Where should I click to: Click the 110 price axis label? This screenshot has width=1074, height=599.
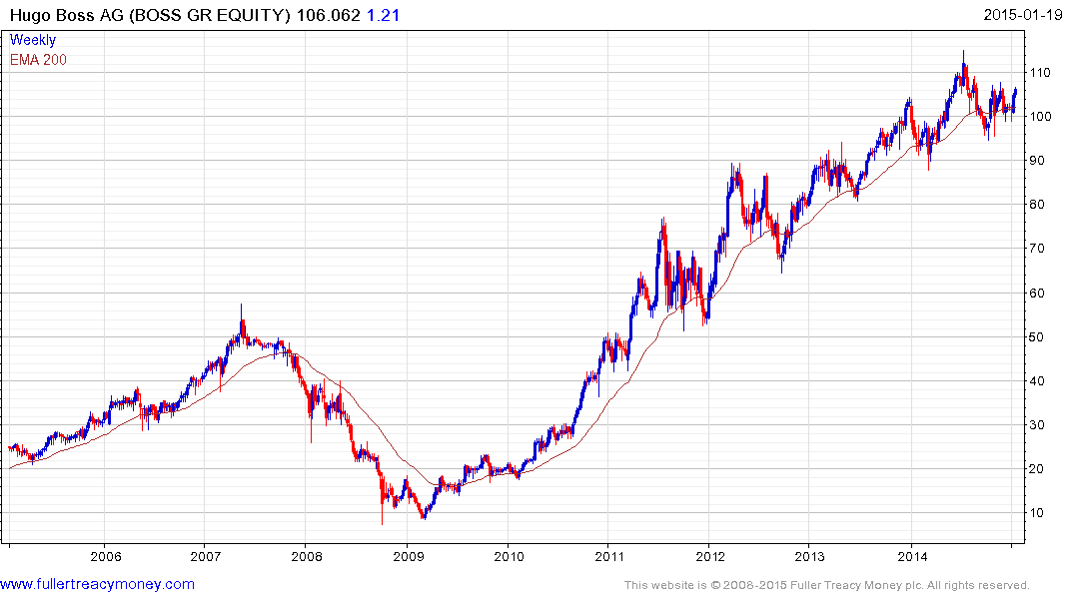point(1040,73)
